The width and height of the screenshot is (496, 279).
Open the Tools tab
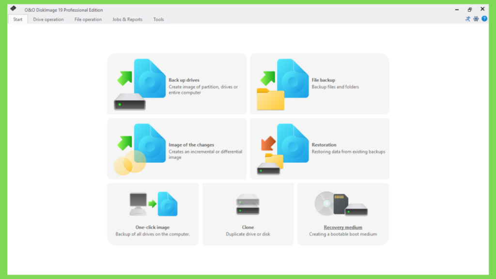tap(158, 19)
